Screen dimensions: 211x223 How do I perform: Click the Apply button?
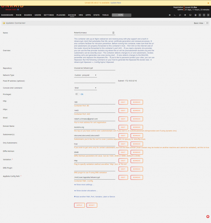coord(79,205)
